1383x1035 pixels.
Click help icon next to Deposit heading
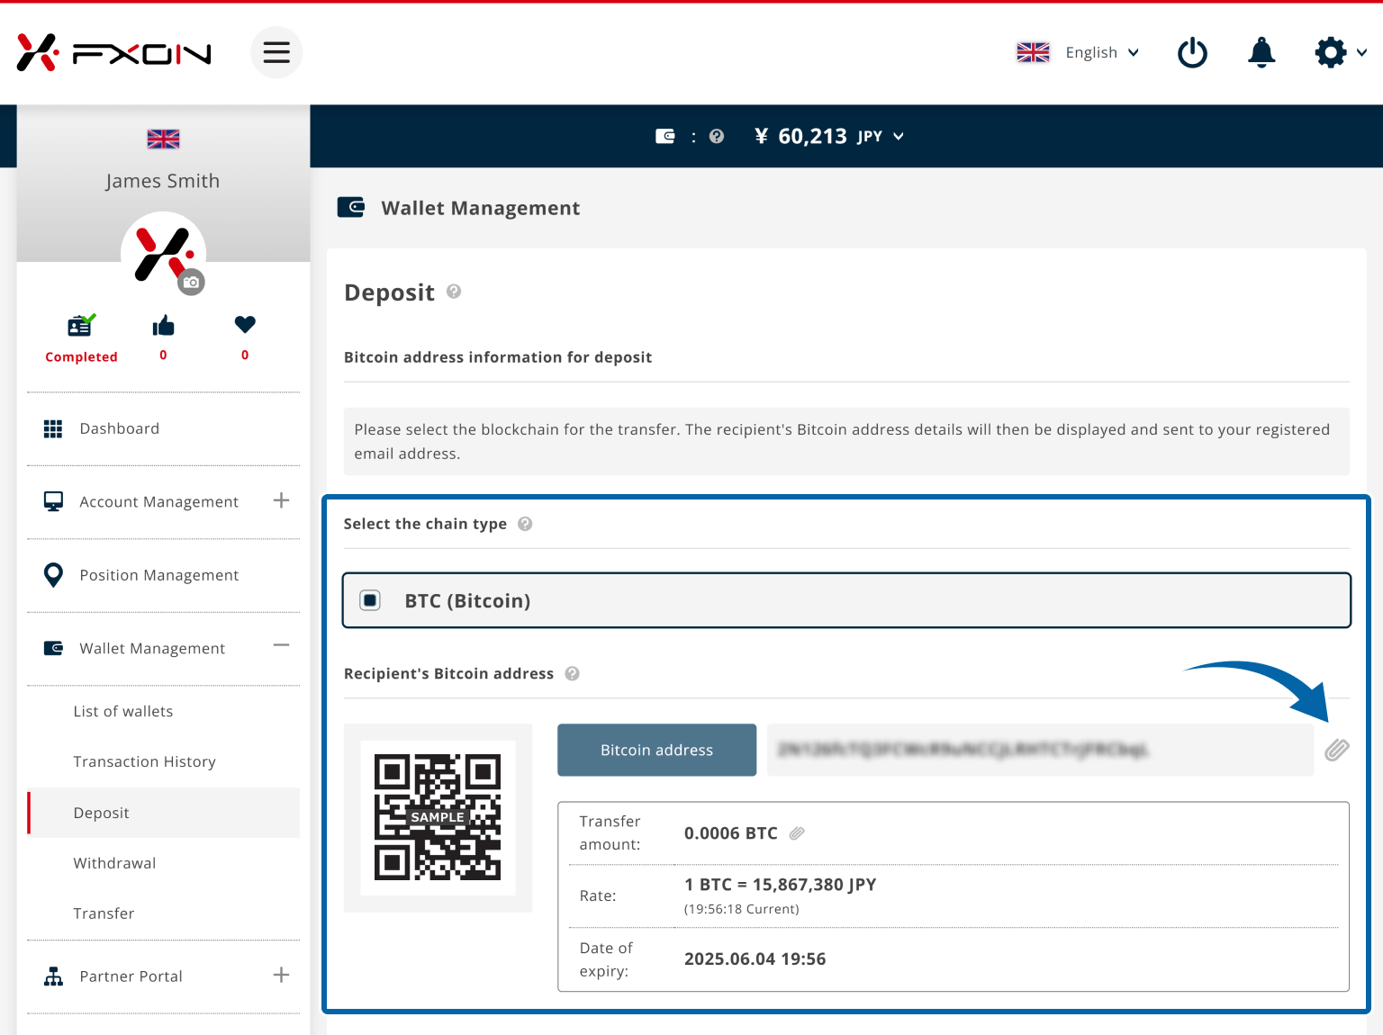tap(454, 292)
